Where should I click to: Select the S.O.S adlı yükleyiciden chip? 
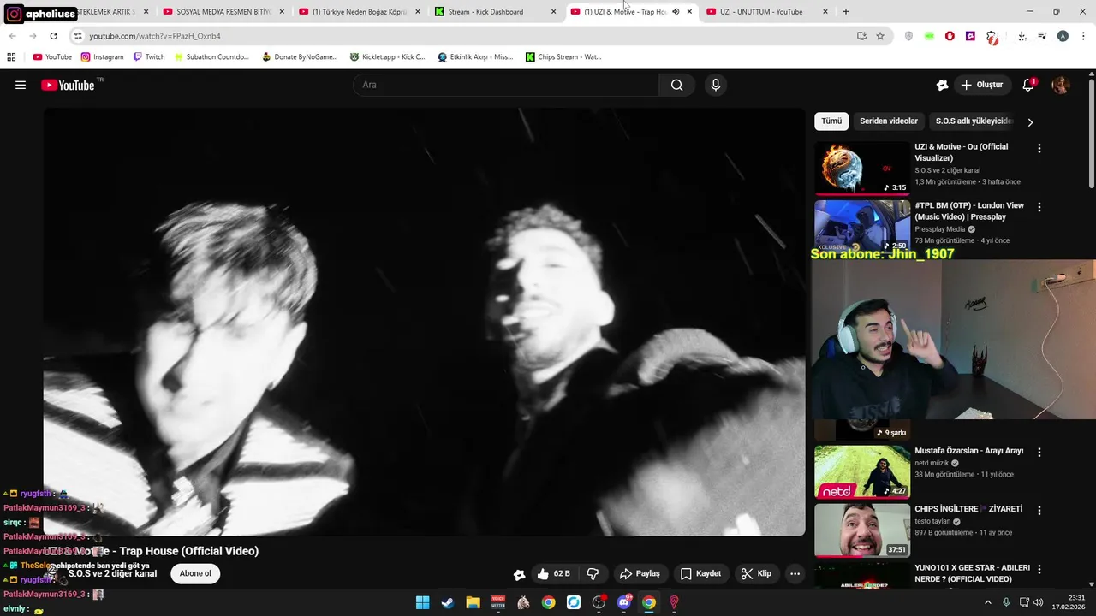point(974,121)
